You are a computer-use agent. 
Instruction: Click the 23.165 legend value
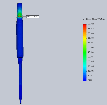[x=91, y=66]
